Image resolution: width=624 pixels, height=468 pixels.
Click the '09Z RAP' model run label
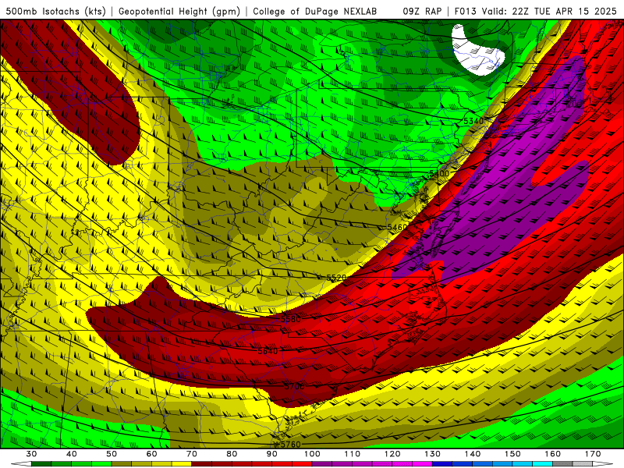click(x=422, y=11)
